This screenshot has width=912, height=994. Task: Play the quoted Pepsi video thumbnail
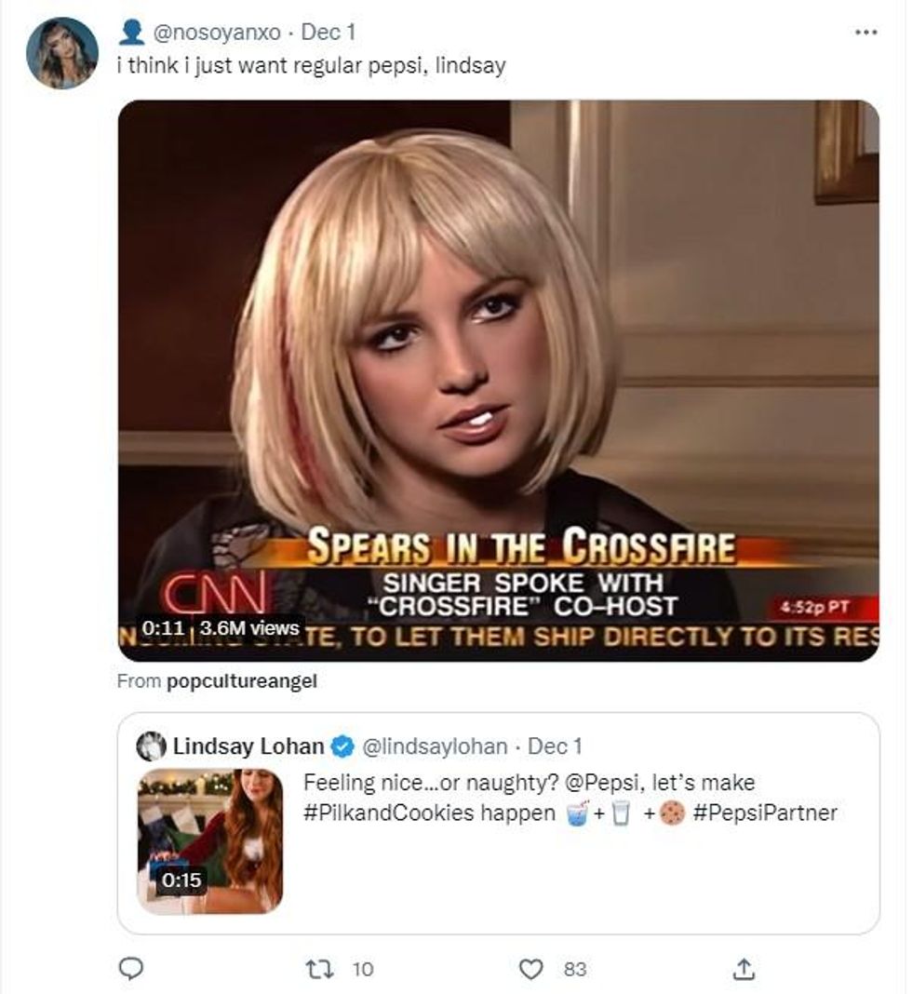tap(210, 840)
